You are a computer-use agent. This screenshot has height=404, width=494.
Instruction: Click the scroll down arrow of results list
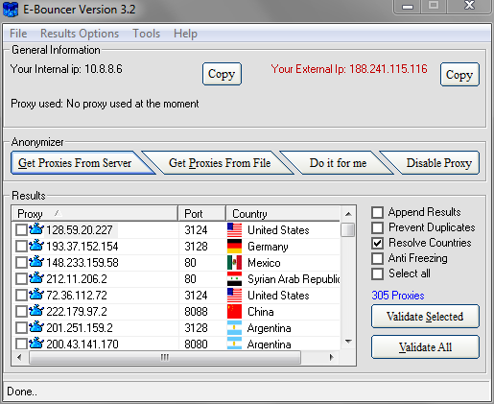(x=348, y=342)
